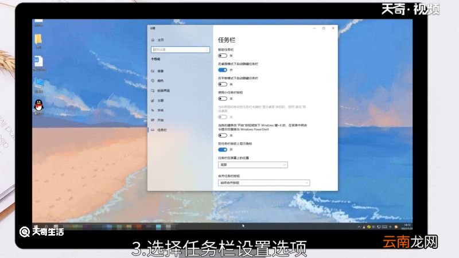Show hidden tray icons with the caret
The image size is (459, 258).
pyautogui.click(x=359, y=226)
